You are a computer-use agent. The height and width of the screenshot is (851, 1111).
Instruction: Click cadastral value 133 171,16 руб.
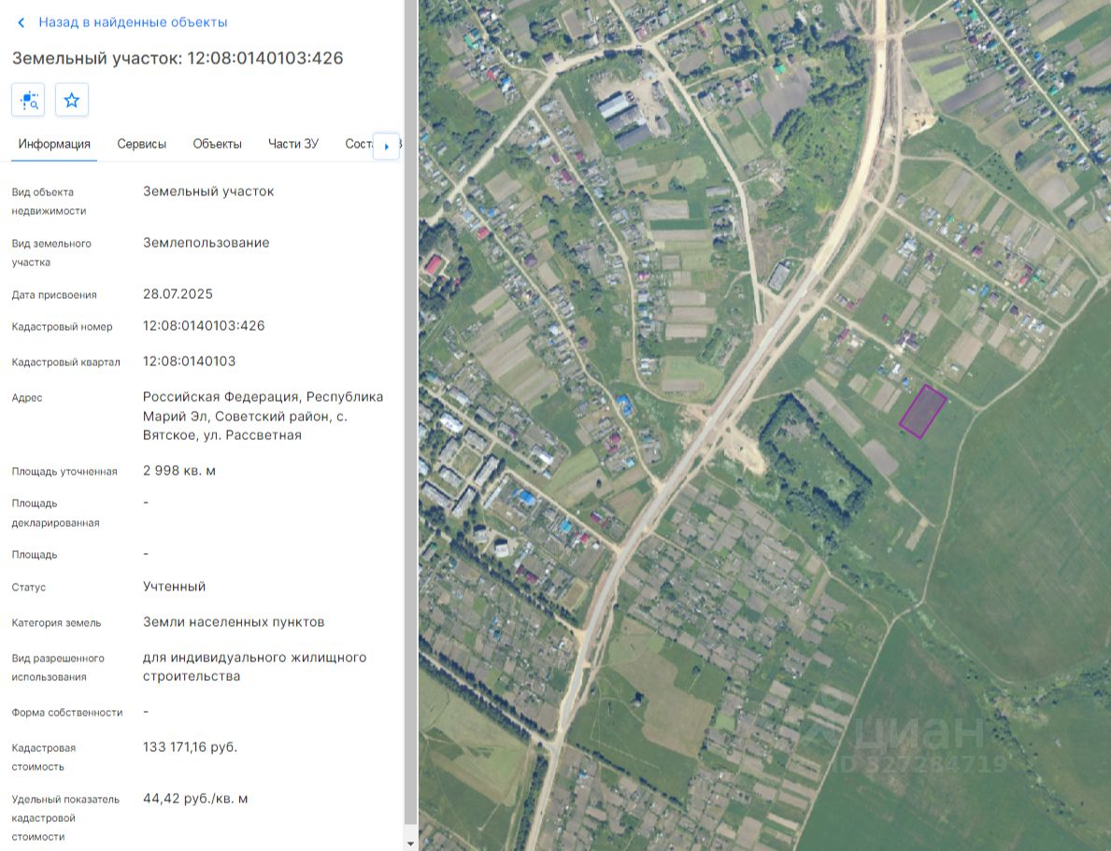click(190, 746)
